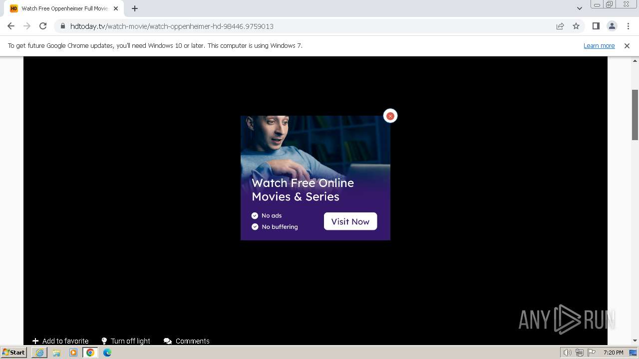Open volume control in system tray
This screenshot has height=359, width=639.
coord(567,353)
